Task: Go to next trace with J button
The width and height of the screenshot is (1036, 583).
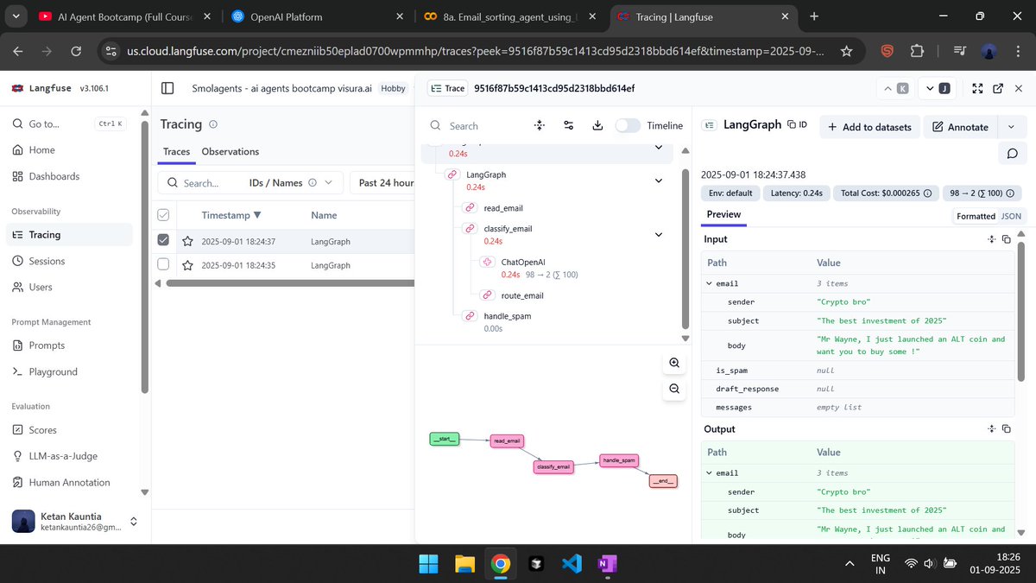Action: point(937,88)
